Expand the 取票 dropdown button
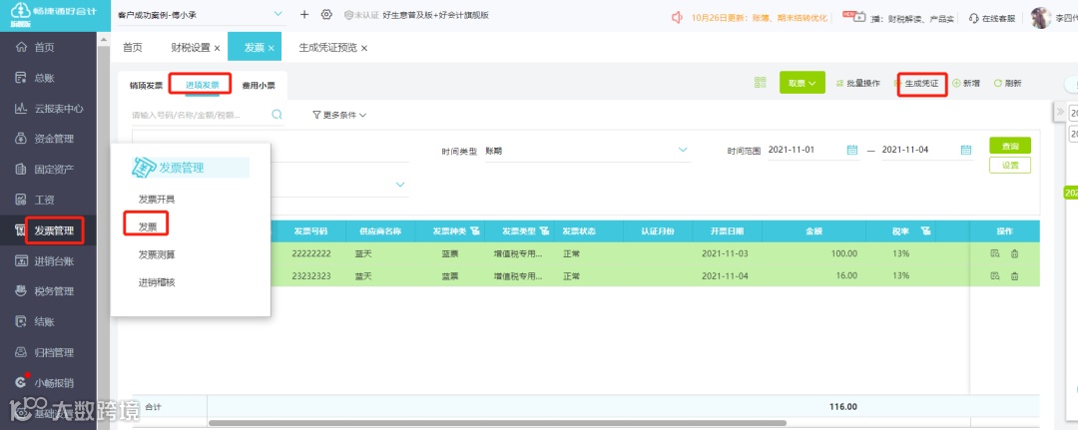1078x430 pixels. point(803,83)
